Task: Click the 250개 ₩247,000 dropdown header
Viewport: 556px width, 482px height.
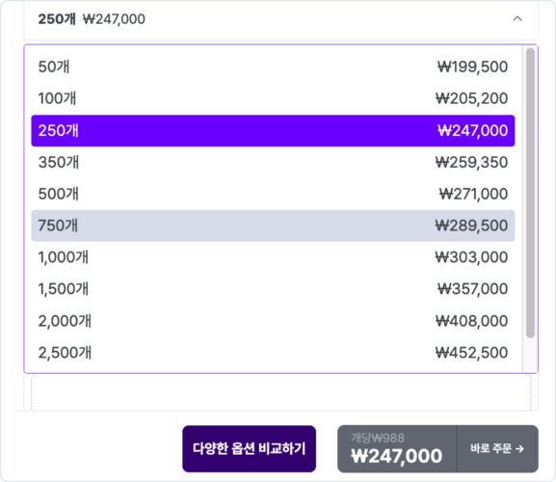Action: click(280, 19)
